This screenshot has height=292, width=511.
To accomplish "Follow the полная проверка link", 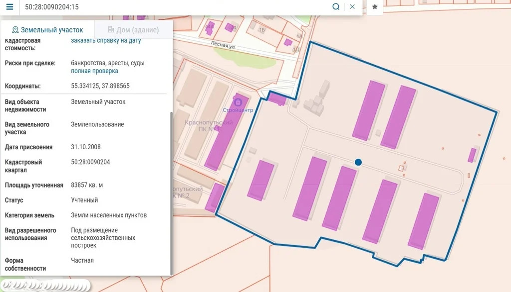I will tap(94, 71).
